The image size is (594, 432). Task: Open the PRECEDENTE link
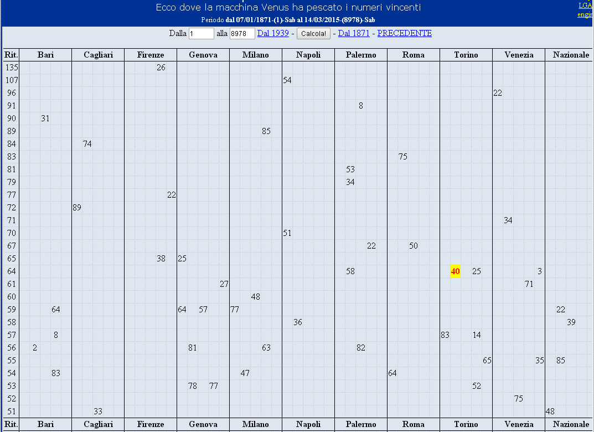coord(404,33)
